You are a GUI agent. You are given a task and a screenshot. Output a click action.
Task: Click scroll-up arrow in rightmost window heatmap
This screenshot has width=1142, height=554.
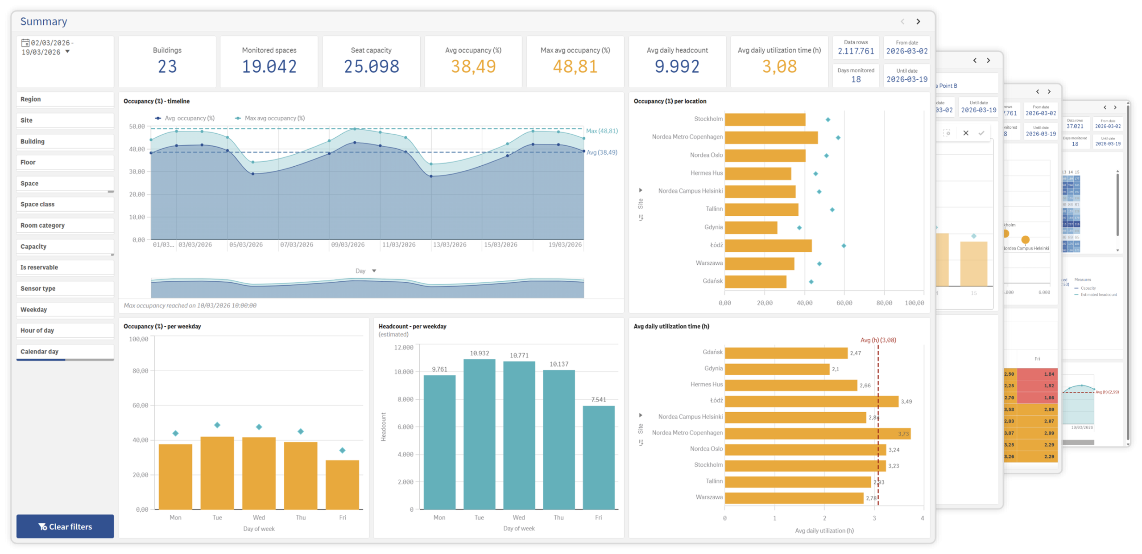[x=1117, y=171]
